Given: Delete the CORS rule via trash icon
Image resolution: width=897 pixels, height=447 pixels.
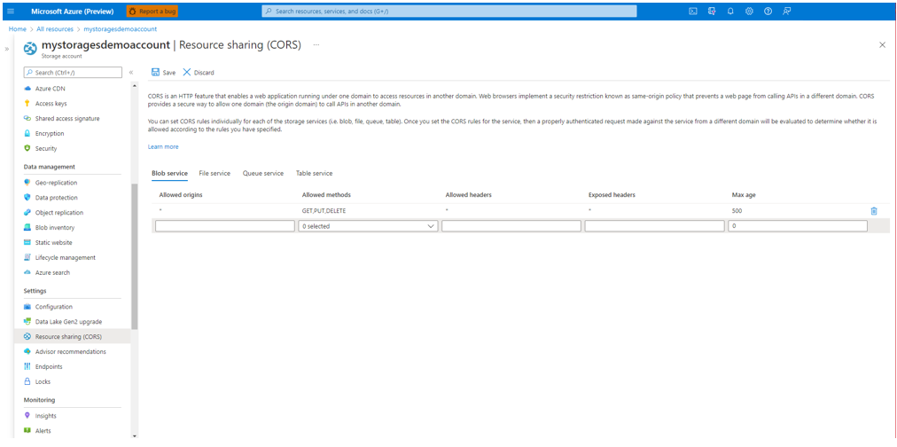Looking at the screenshot, I should tap(874, 210).
